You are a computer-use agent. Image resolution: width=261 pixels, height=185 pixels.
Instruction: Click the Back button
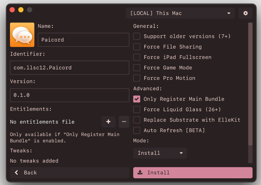(x=69, y=173)
